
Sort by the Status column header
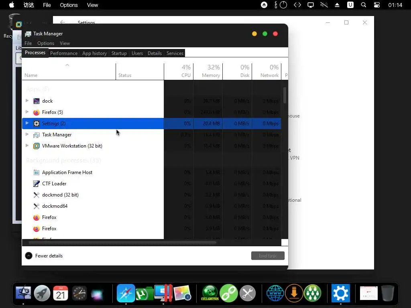[x=140, y=71]
